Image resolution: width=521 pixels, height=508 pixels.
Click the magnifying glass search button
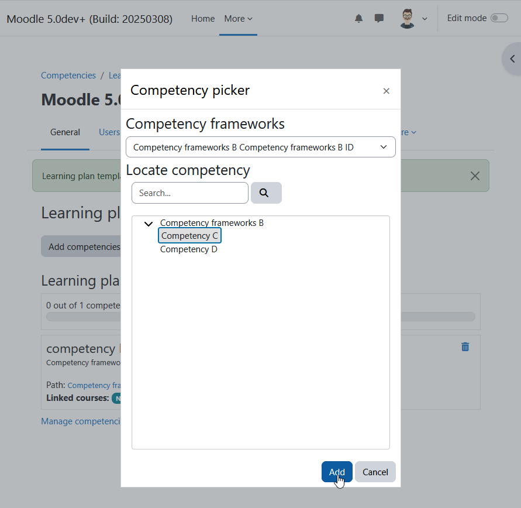pos(266,193)
